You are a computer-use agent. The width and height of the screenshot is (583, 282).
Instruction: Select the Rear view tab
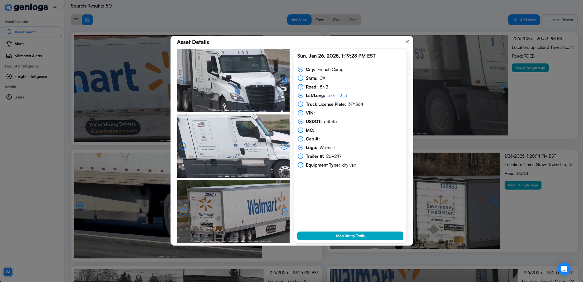[x=353, y=20]
